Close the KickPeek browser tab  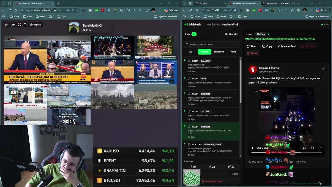(258, 3)
